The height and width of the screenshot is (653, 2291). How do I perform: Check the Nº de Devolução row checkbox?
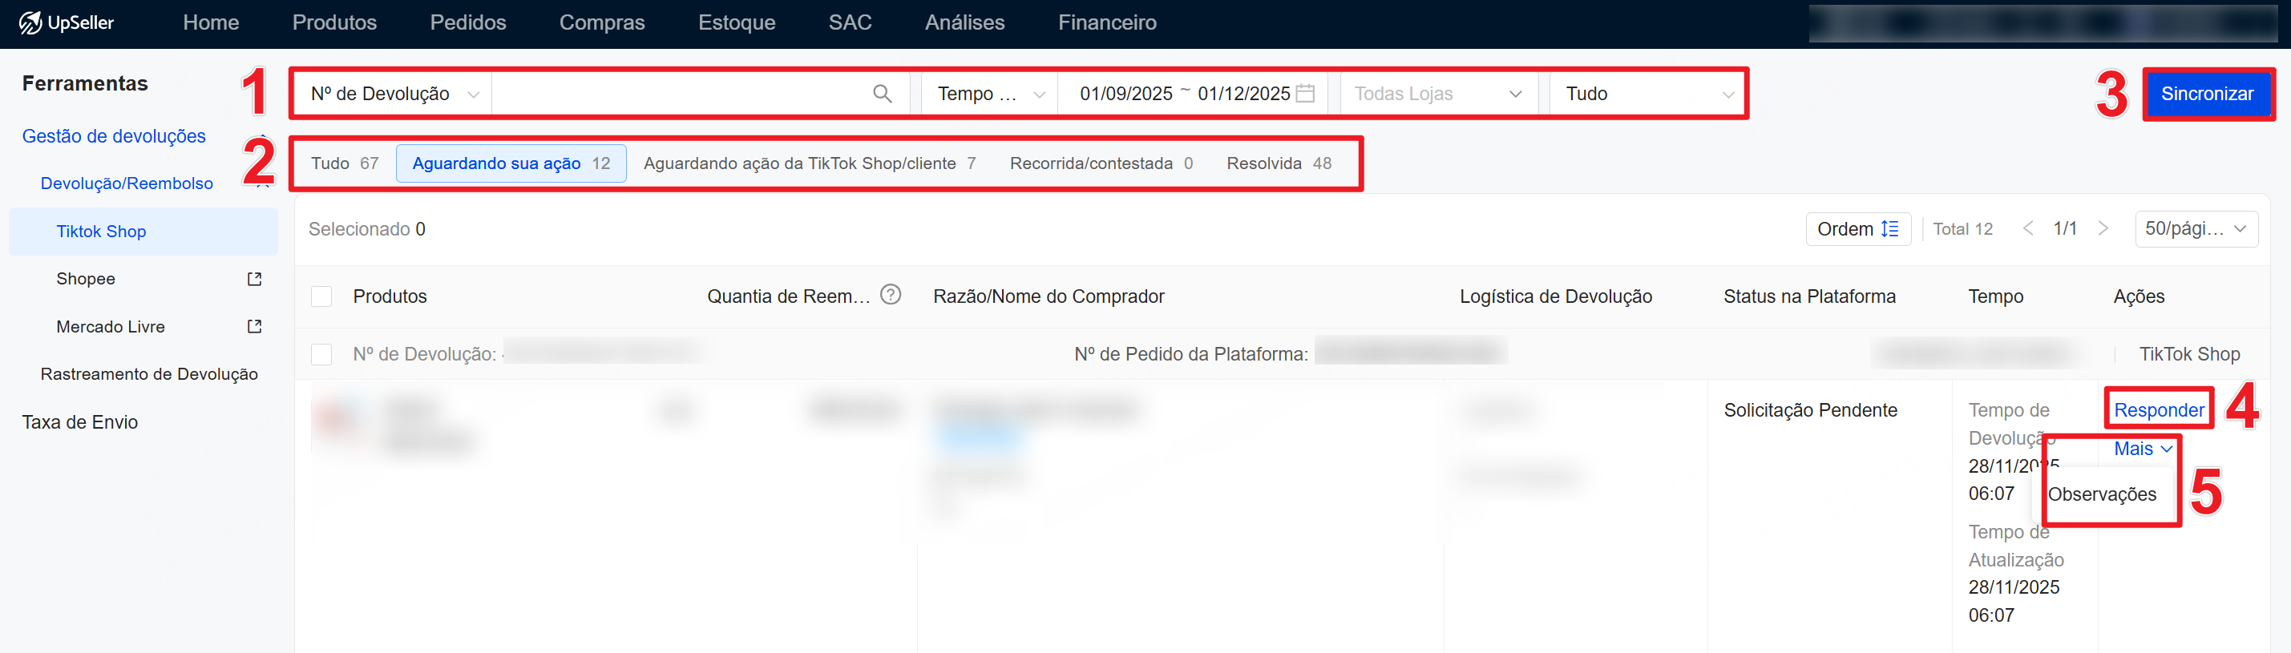click(x=321, y=354)
